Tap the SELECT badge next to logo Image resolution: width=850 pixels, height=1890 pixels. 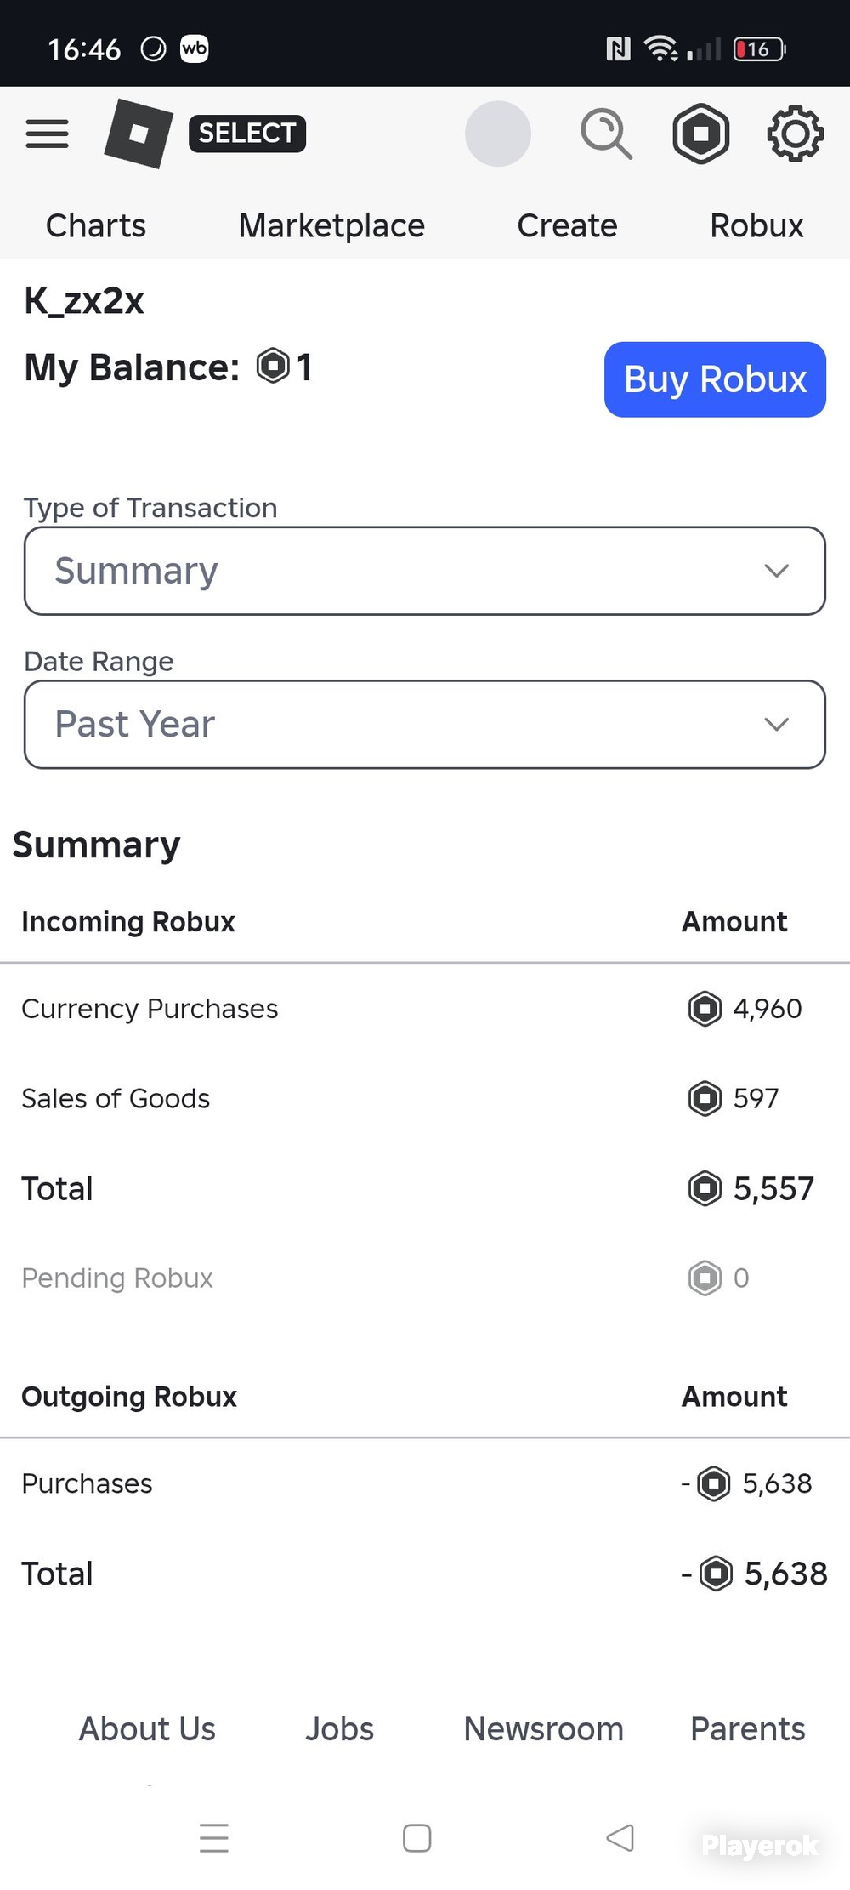pos(247,134)
